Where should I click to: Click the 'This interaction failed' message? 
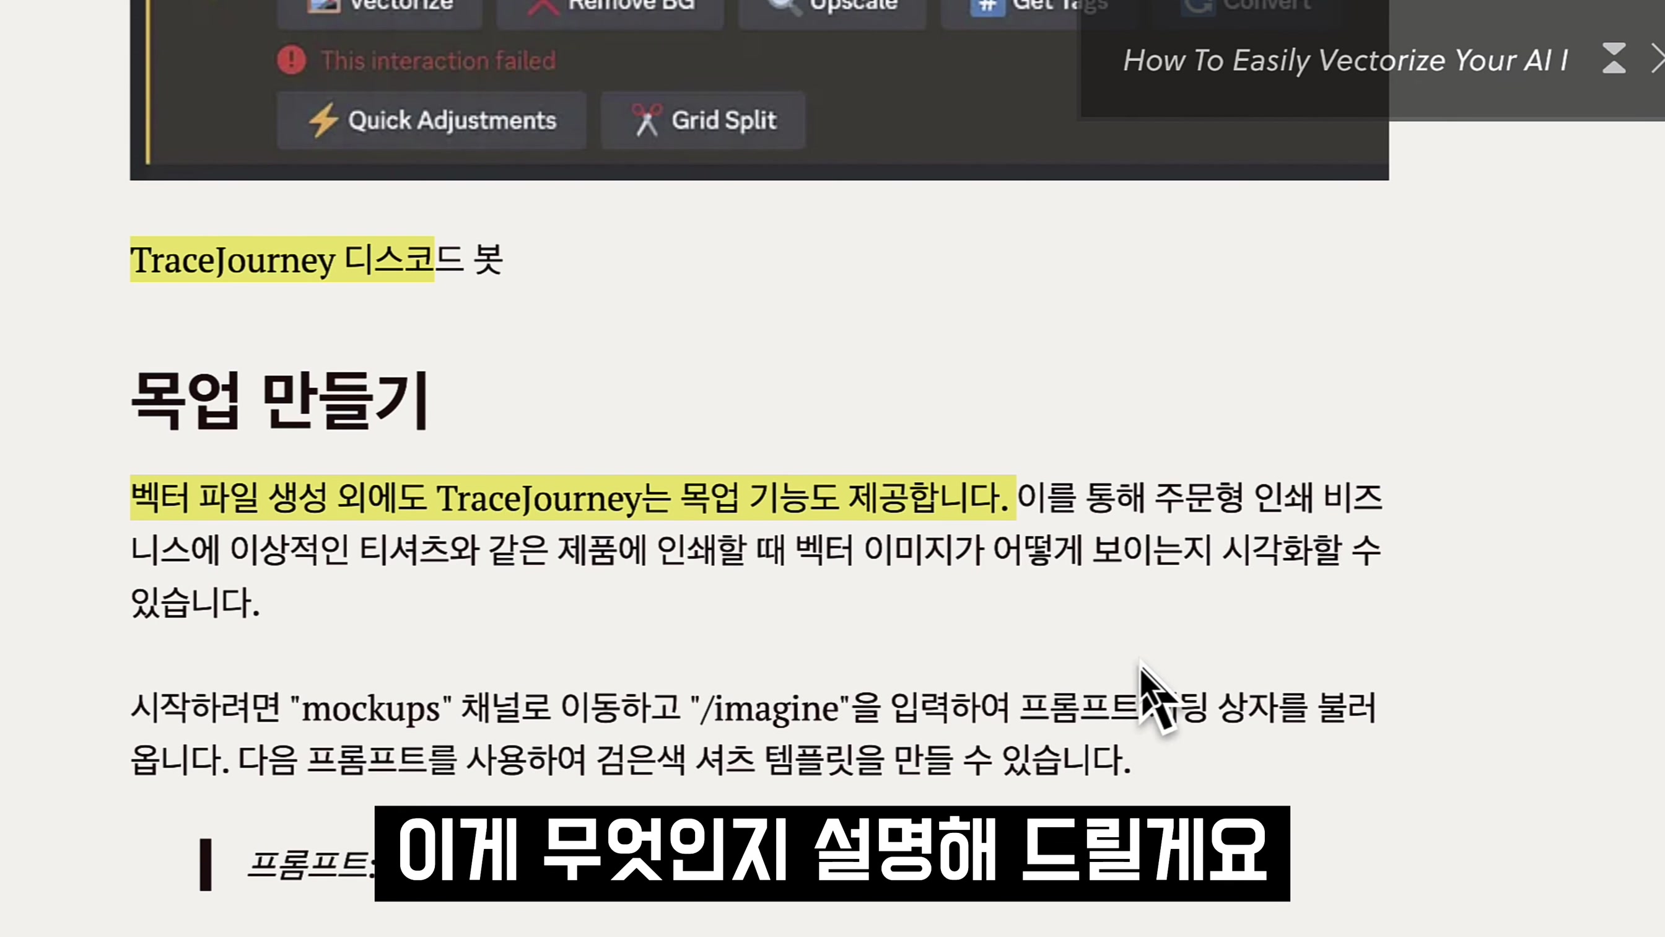(438, 61)
